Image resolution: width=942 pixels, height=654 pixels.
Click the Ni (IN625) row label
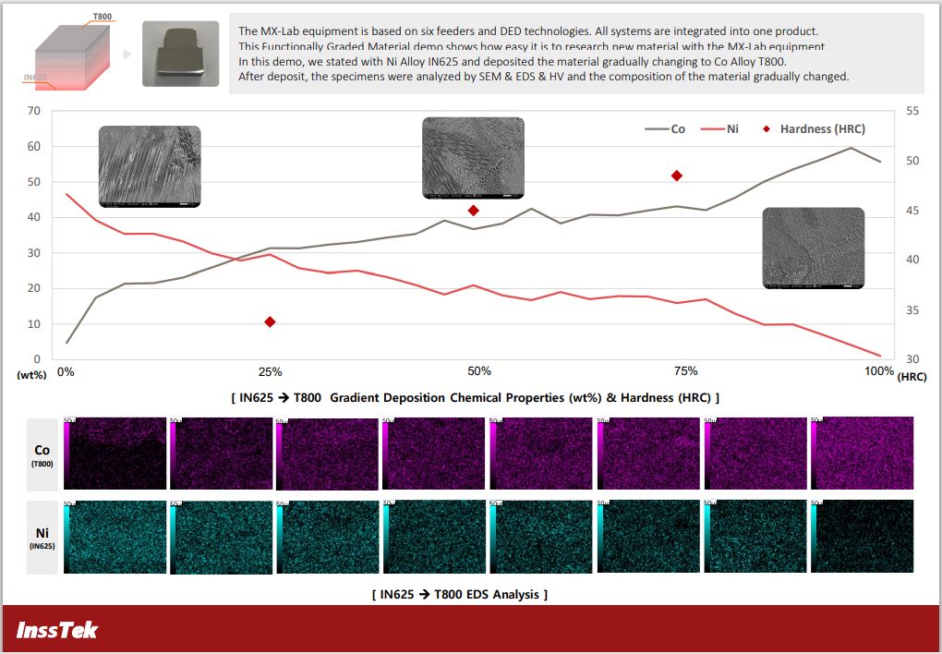pos(42,538)
